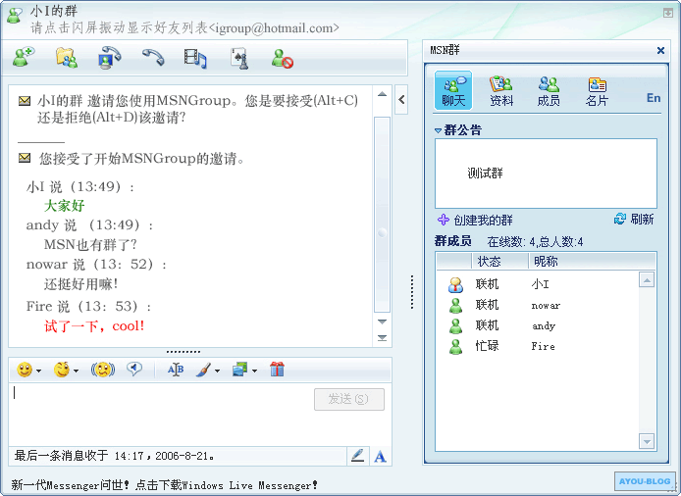Open background paintbrush icon
681x496 pixels.
coord(203,370)
